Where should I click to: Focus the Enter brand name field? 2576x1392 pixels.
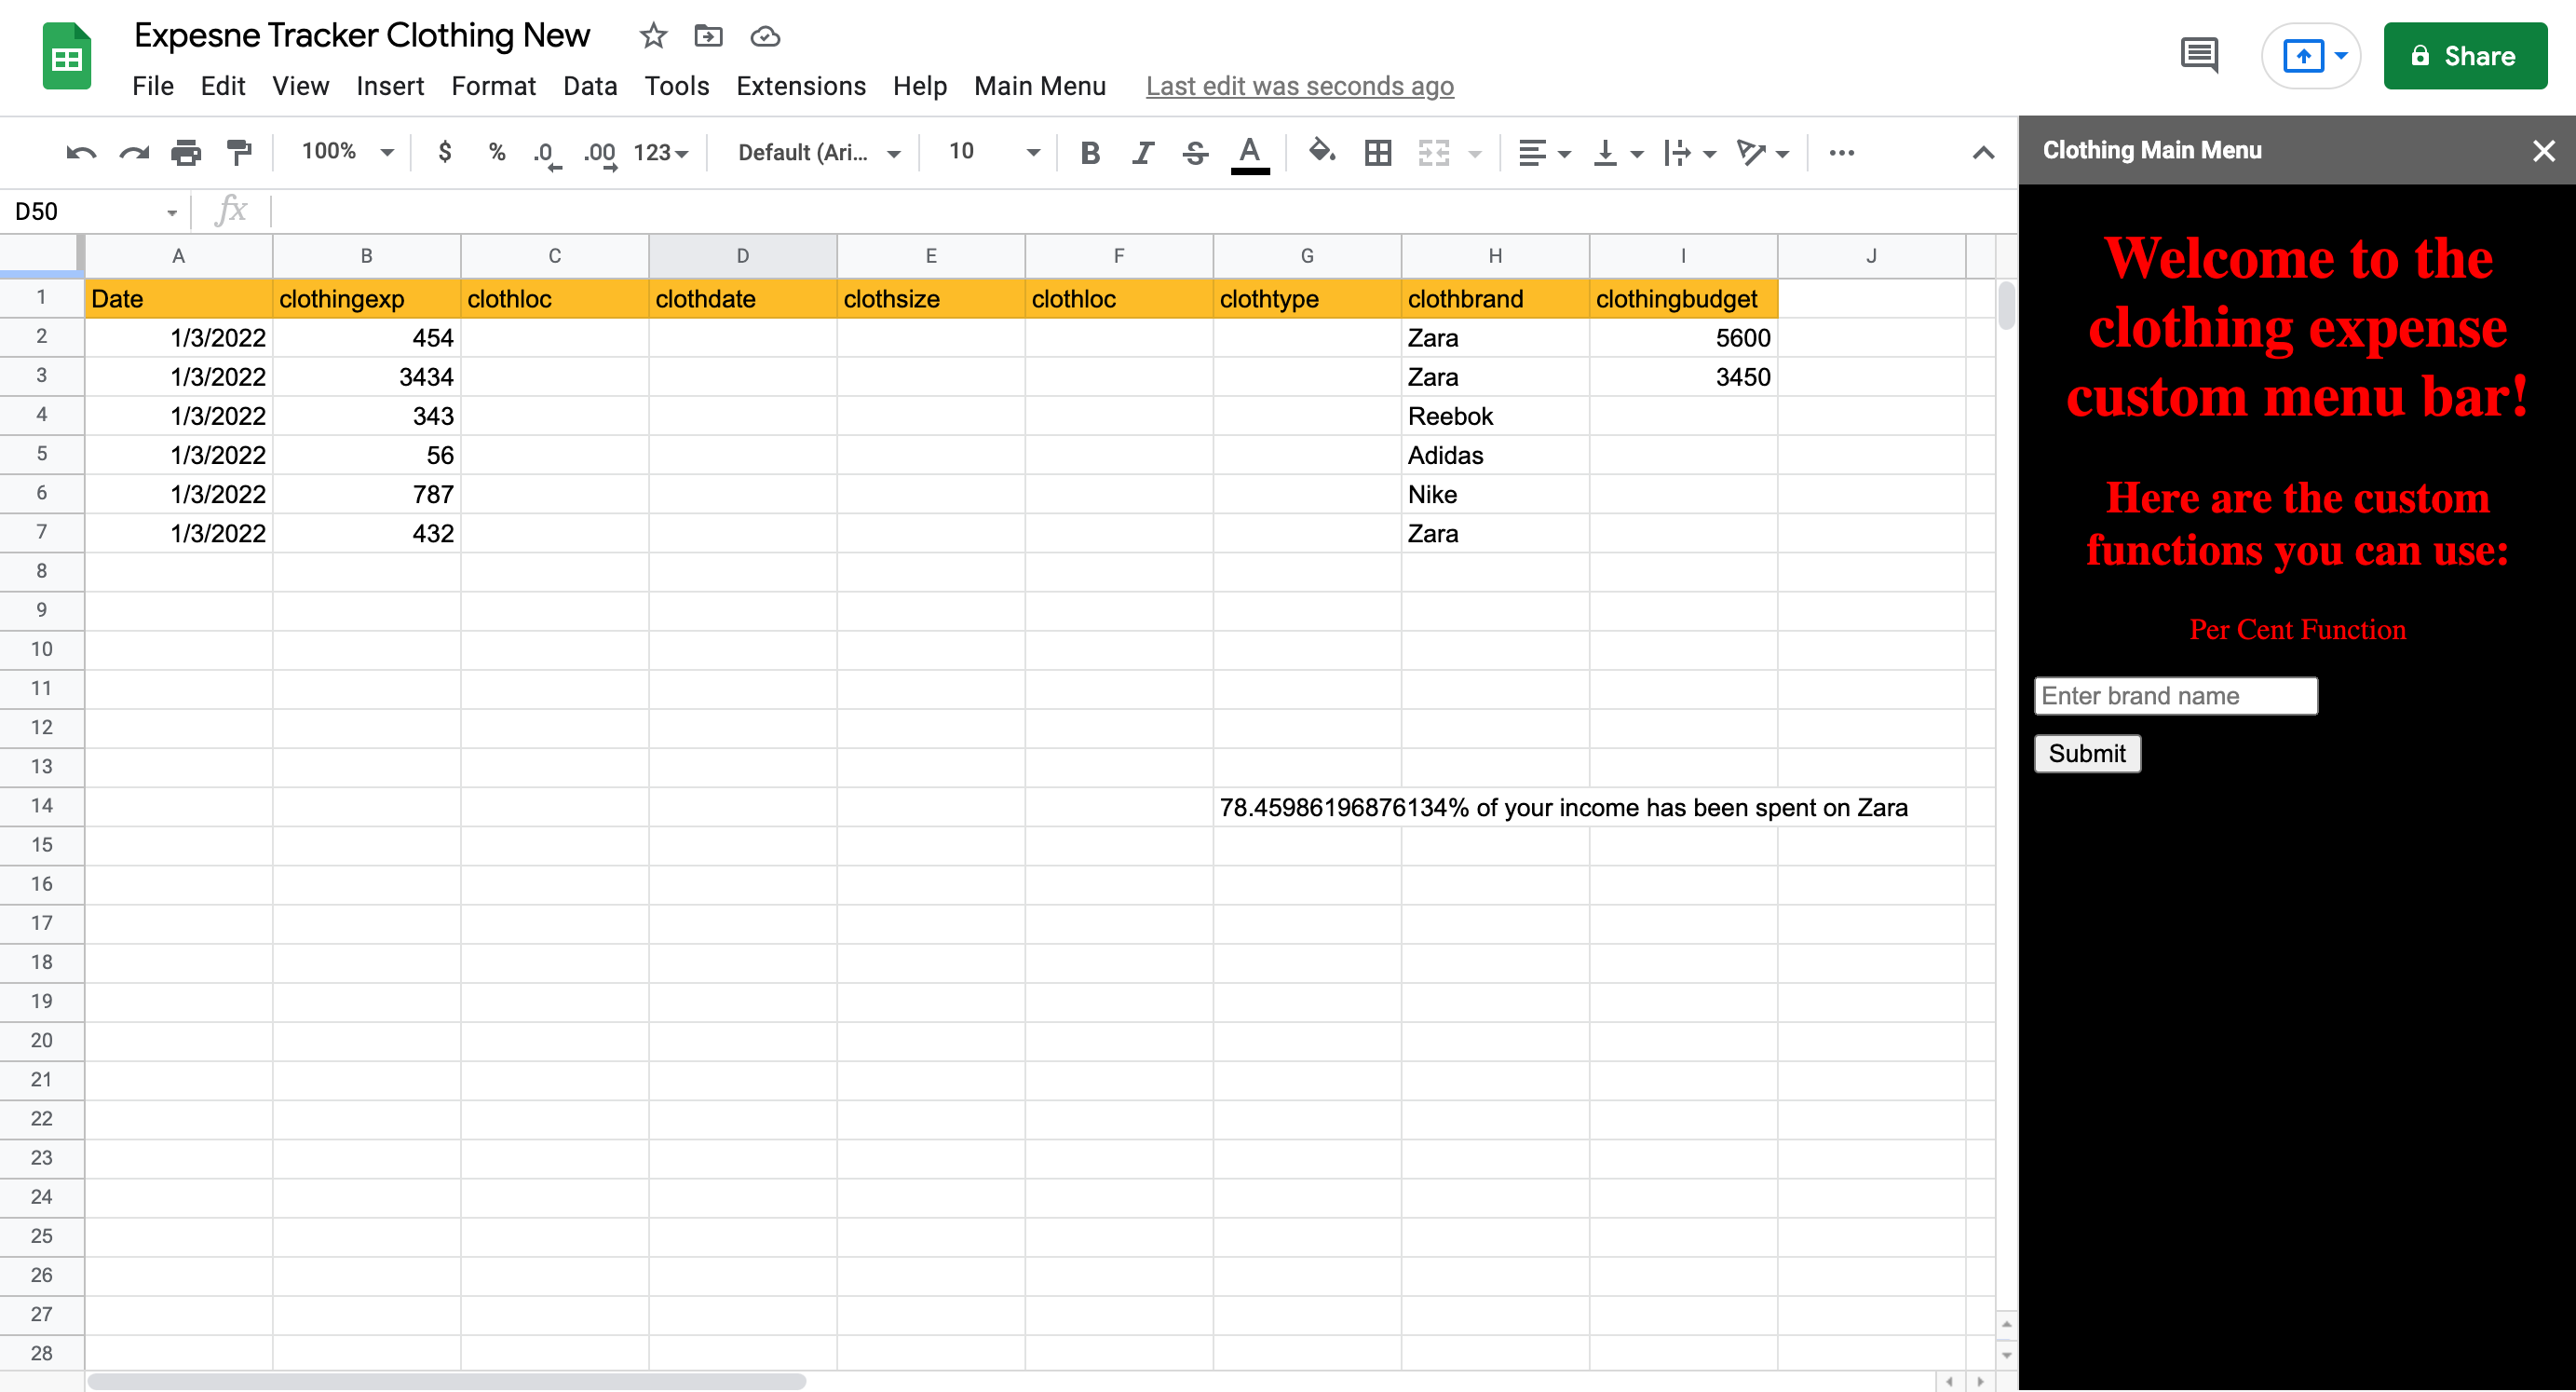tap(2175, 695)
